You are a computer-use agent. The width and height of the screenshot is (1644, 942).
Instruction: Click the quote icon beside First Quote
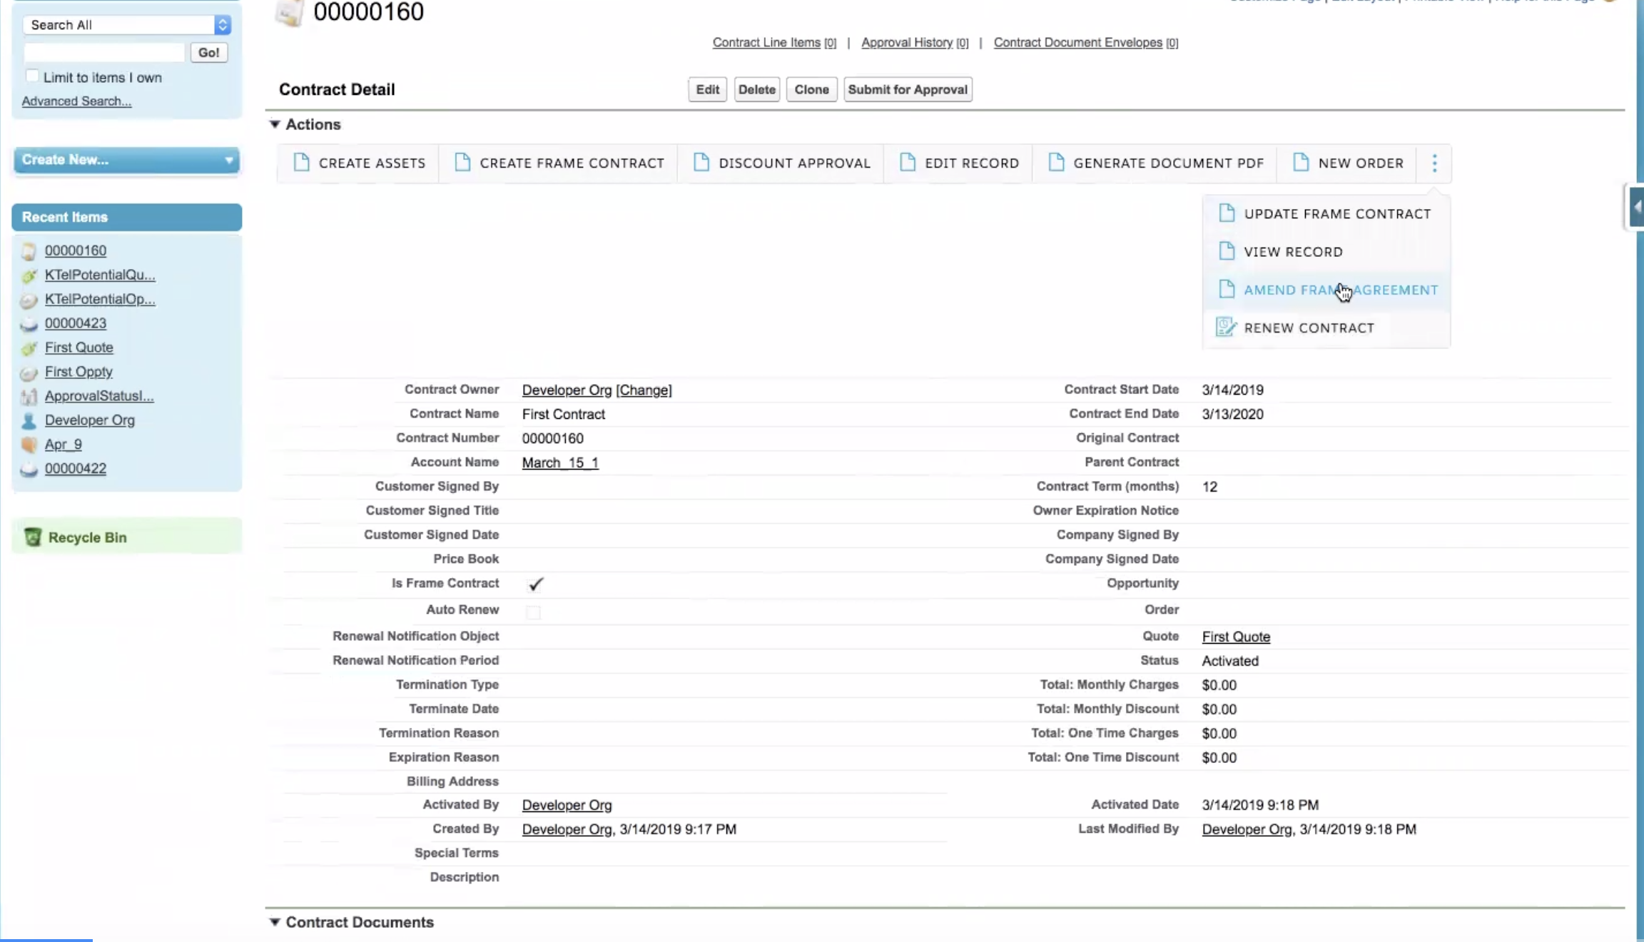29,348
